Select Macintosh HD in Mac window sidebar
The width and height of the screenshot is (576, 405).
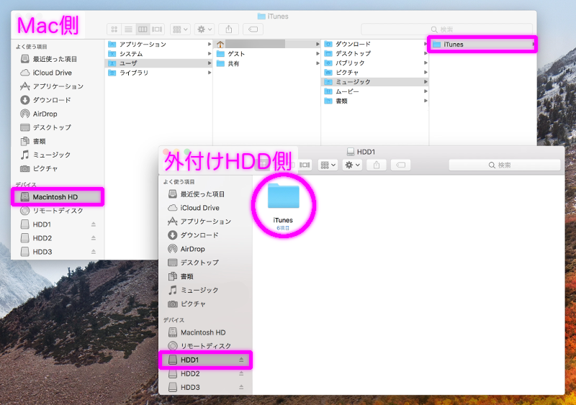coord(58,197)
